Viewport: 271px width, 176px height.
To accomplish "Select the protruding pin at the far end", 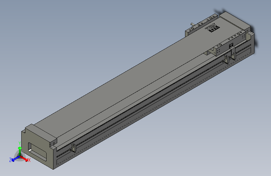I will [193, 24].
